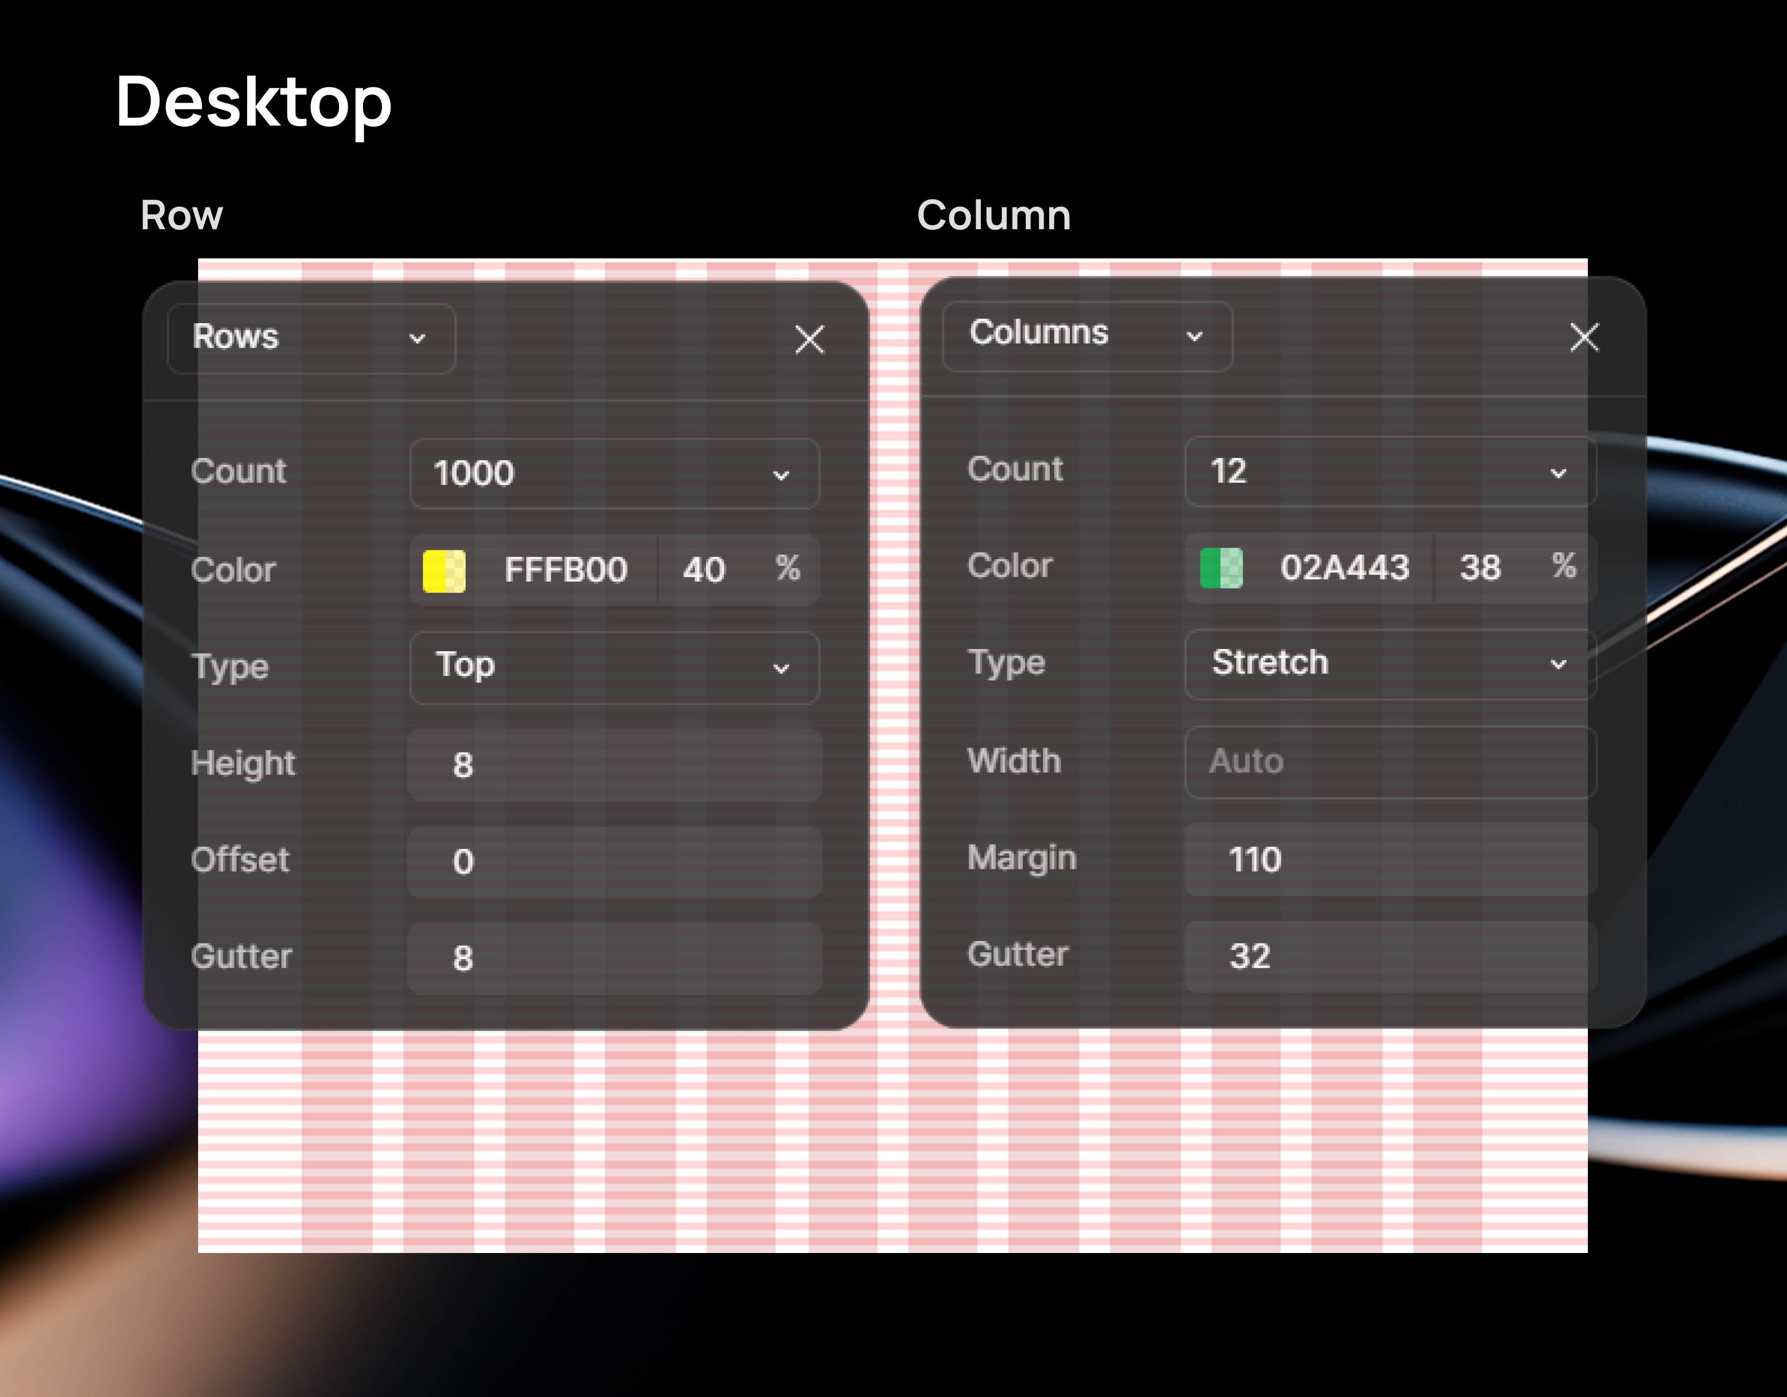Image resolution: width=1787 pixels, height=1397 pixels.
Task: Click the row Offset field showing 0
Action: [x=614, y=862]
